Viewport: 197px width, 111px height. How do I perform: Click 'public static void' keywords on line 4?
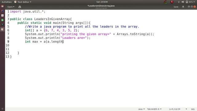pyautogui.click(x=34, y=23)
